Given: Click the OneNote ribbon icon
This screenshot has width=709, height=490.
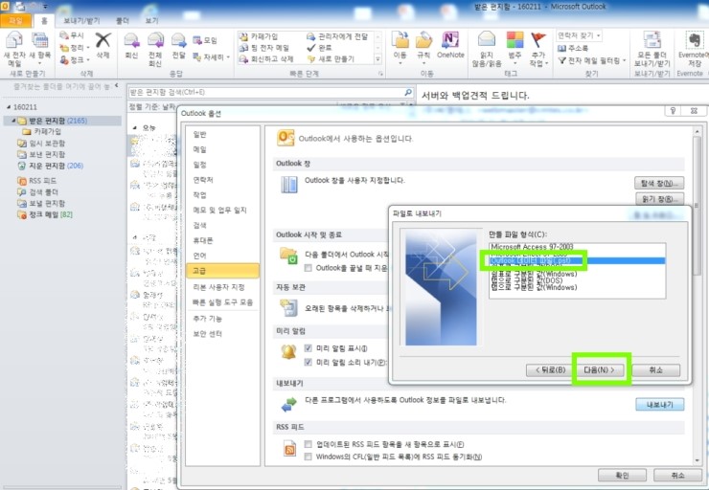Looking at the screenshot, I should coord(450,40).
